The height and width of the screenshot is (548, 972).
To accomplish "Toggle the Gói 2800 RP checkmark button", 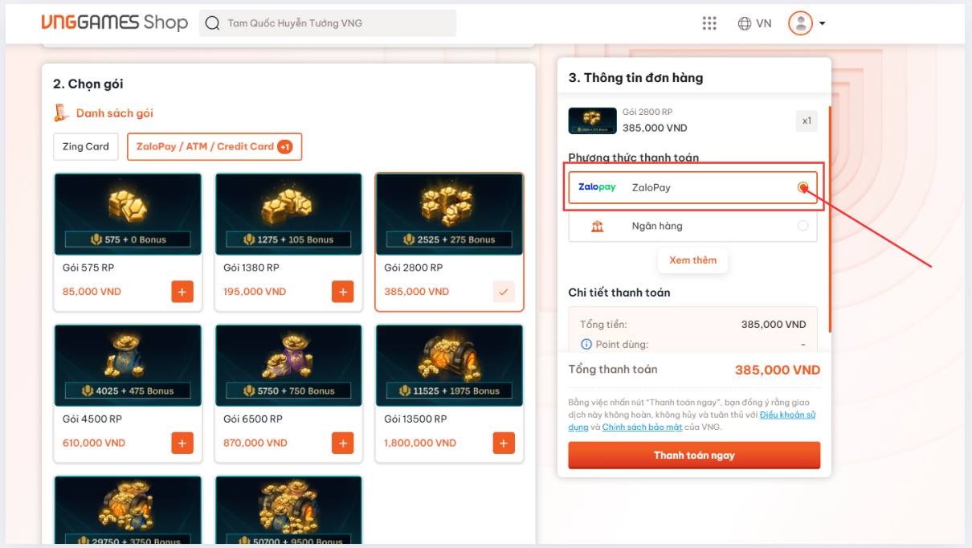I will pyautogui.click(x=504, y=292).
